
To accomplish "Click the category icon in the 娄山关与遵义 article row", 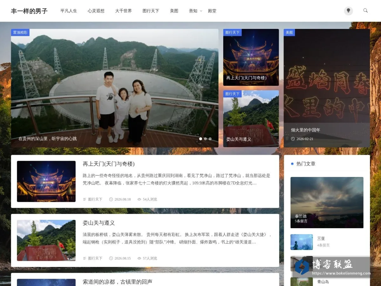I will coord(84,258).
